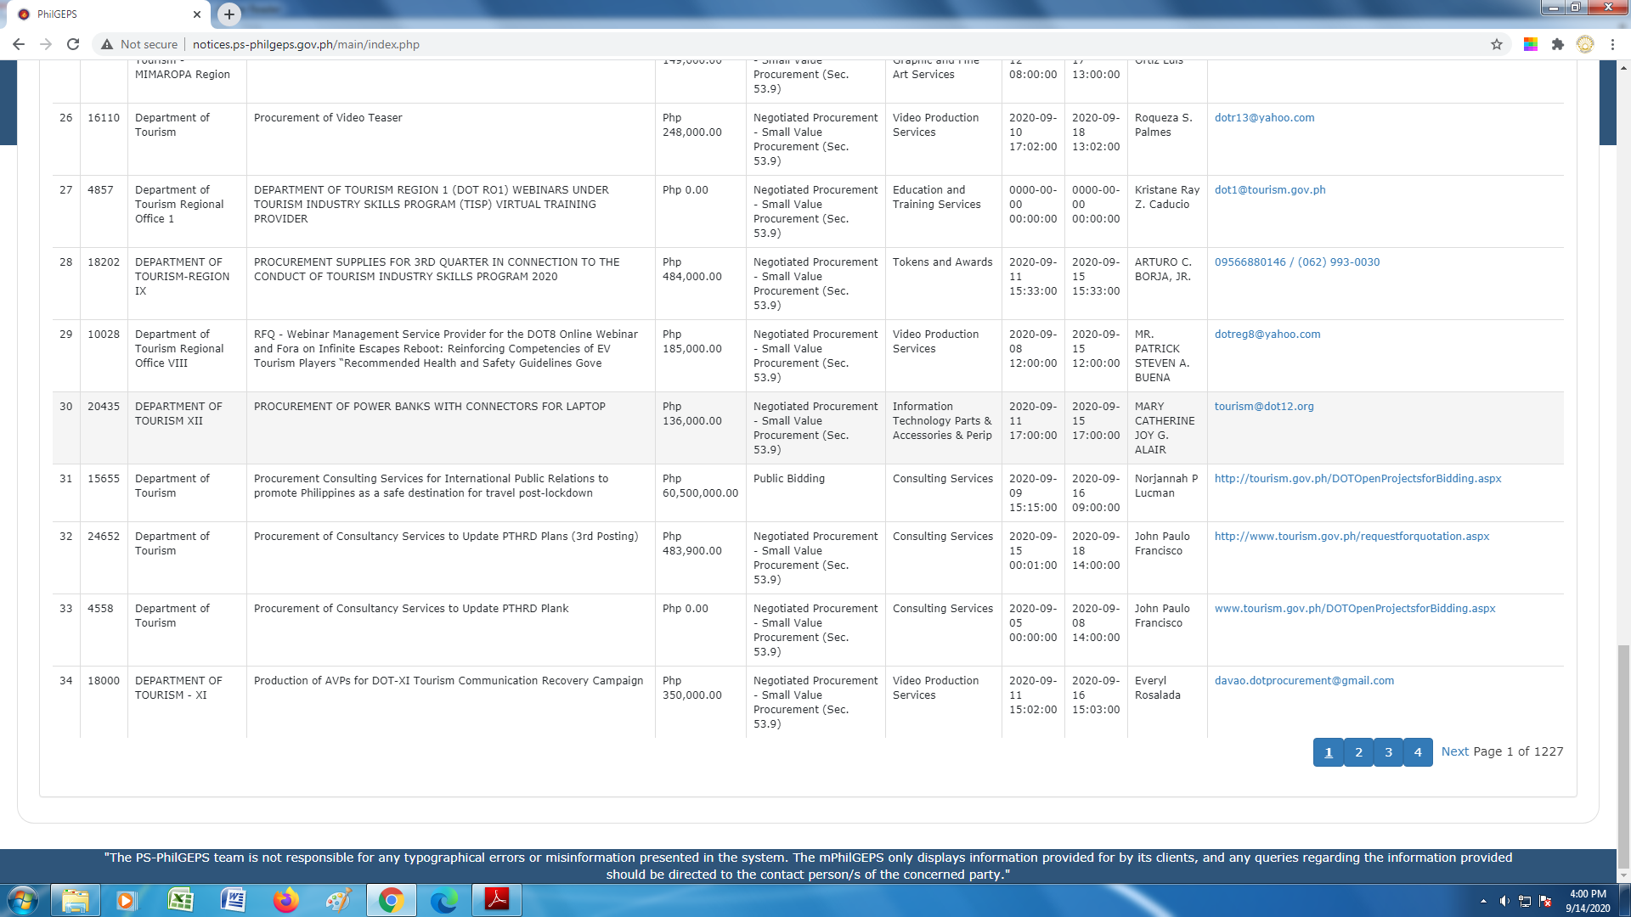Open the requestforquotation.aspx link
Viewport: 1631px width, 917px height.
pos(1352,537)
